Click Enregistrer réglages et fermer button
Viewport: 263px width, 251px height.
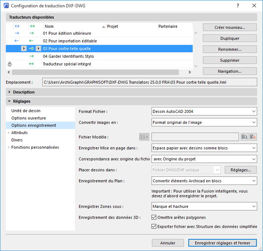tap(223, 243)
